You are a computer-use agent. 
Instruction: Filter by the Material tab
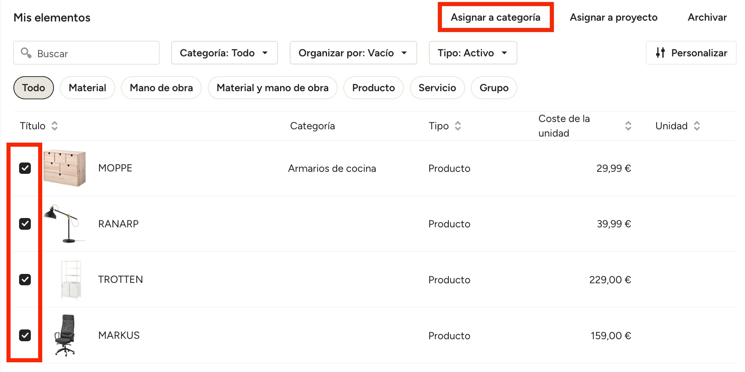click(87, 88)
